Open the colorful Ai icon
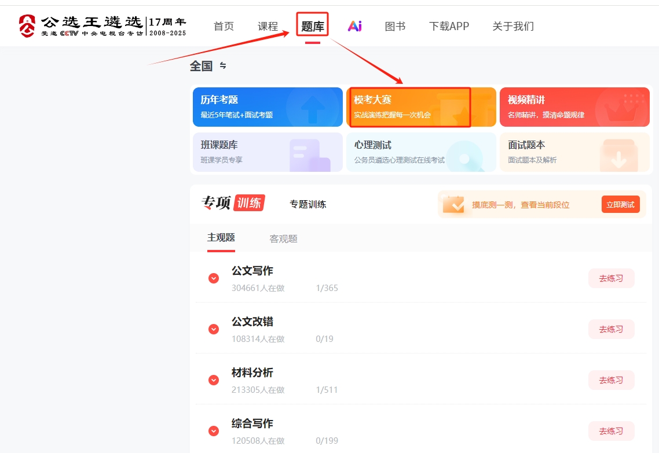 pyautogui.click(x=354, y=26)
